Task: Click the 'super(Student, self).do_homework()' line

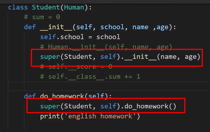Action: pos(108,106)
